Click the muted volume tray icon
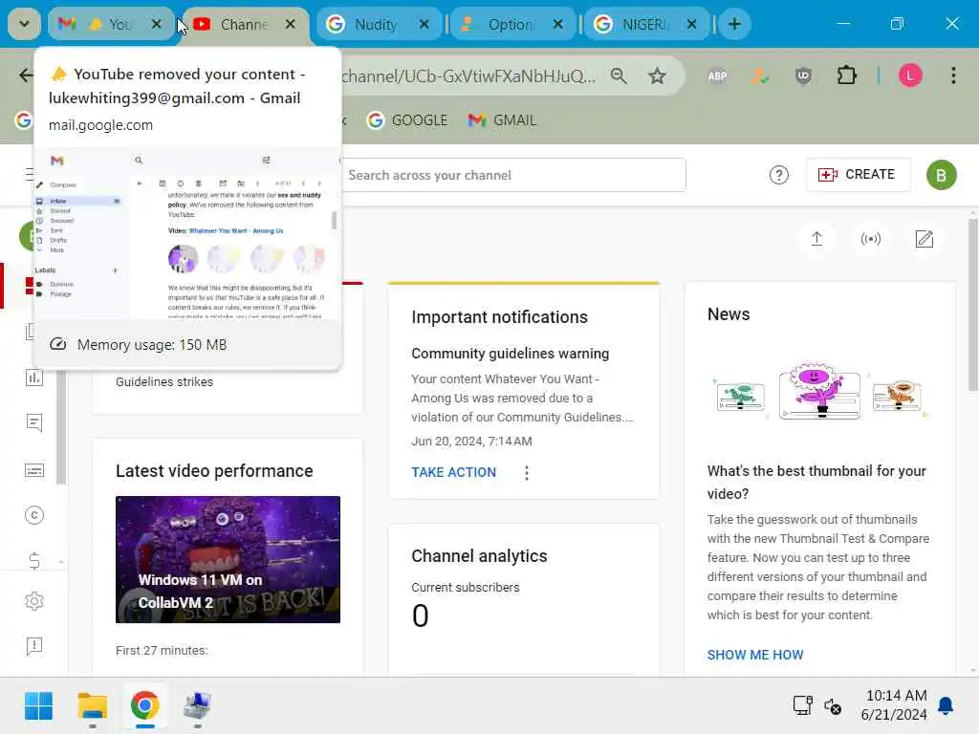979x734 pixels. (833, 706)
